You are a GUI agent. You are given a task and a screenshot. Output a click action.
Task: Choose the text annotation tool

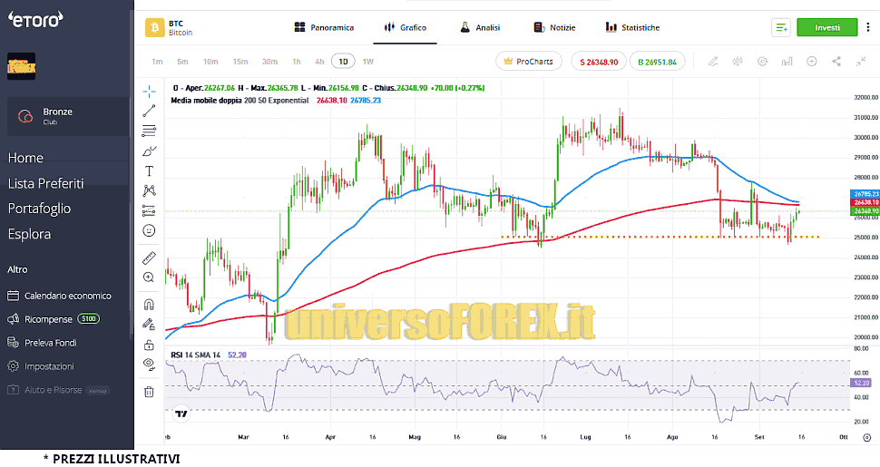tap(149, 170)
